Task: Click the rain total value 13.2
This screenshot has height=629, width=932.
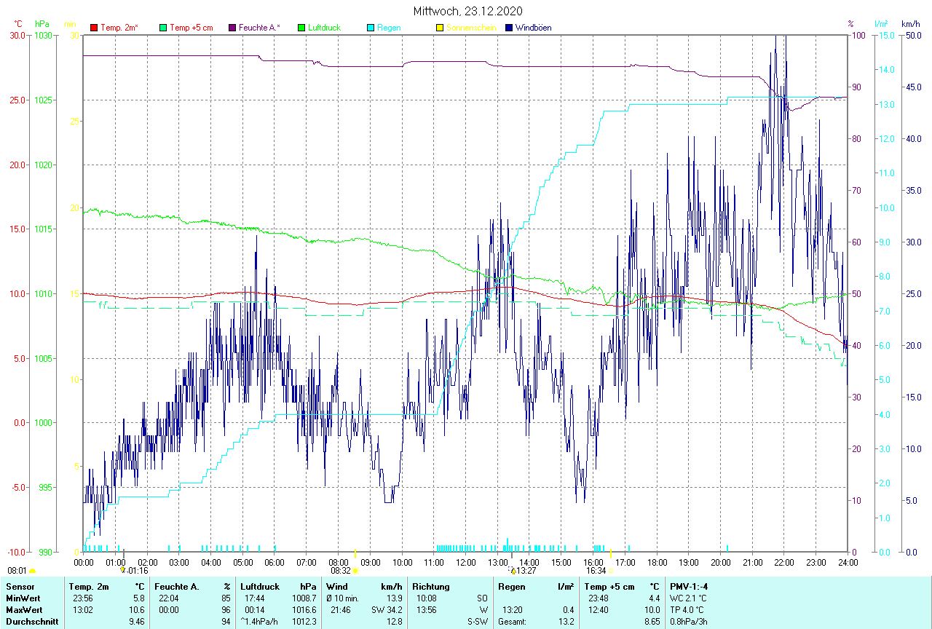Action: click(x=565, y=621)
